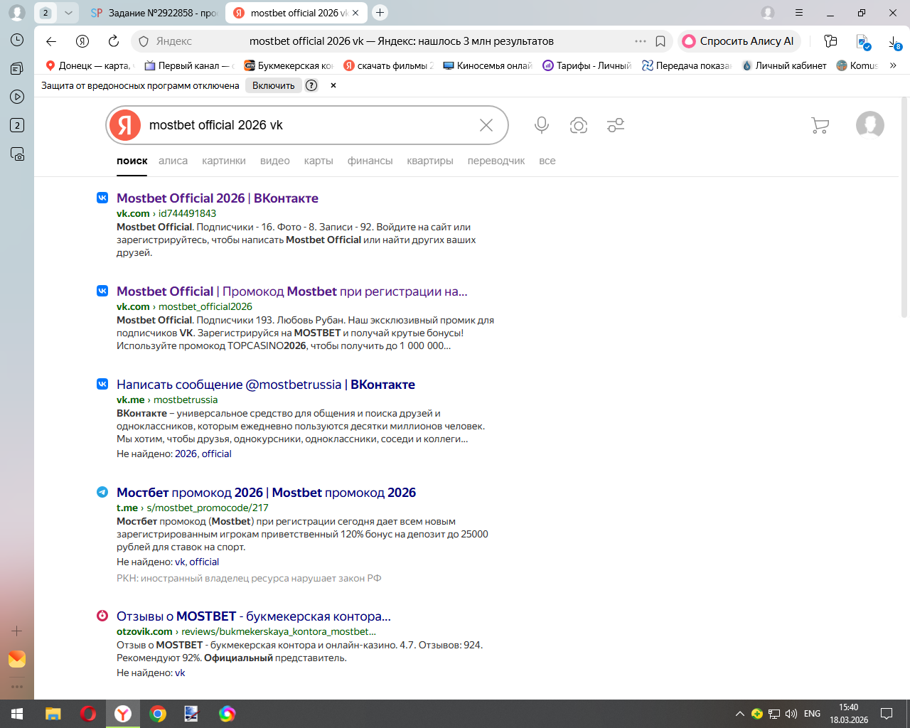
Task: Open the Отзывы о MOSTBET otzovik result
Action: [254, 616]
